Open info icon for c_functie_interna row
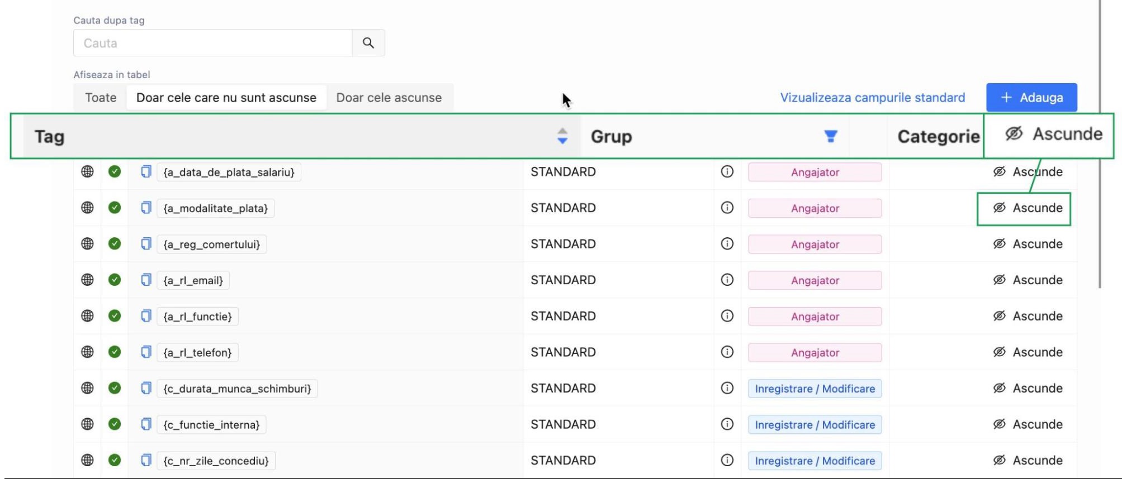The image size is (1122, 479). coord(727,424)
